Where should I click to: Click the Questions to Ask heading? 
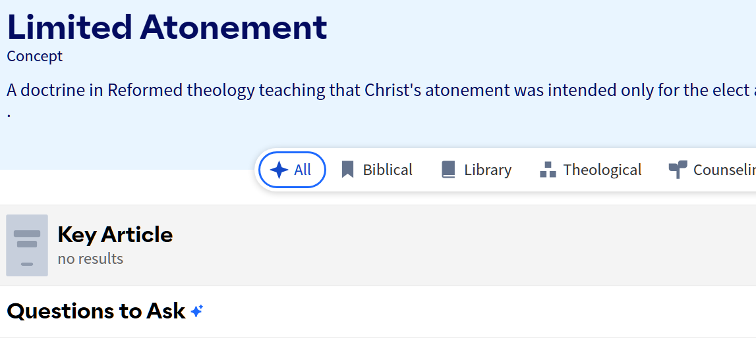(x=96, y=311)
